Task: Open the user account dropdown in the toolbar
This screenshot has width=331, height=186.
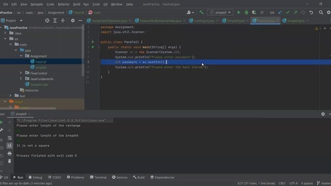Action: click(x=190, y=12)
